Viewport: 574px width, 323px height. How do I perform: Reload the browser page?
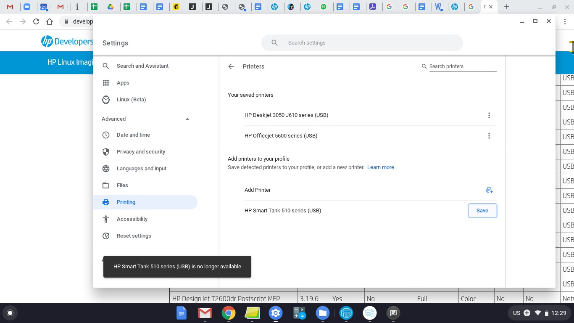36,21
